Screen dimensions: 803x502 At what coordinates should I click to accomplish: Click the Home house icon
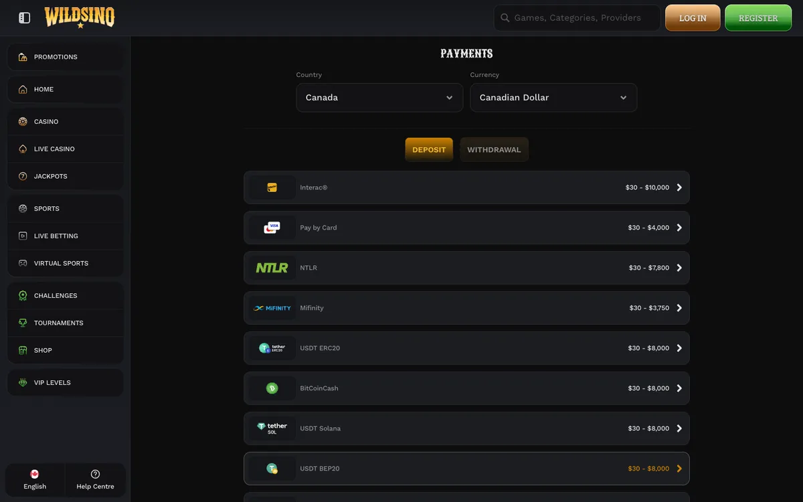click(23, 89)
